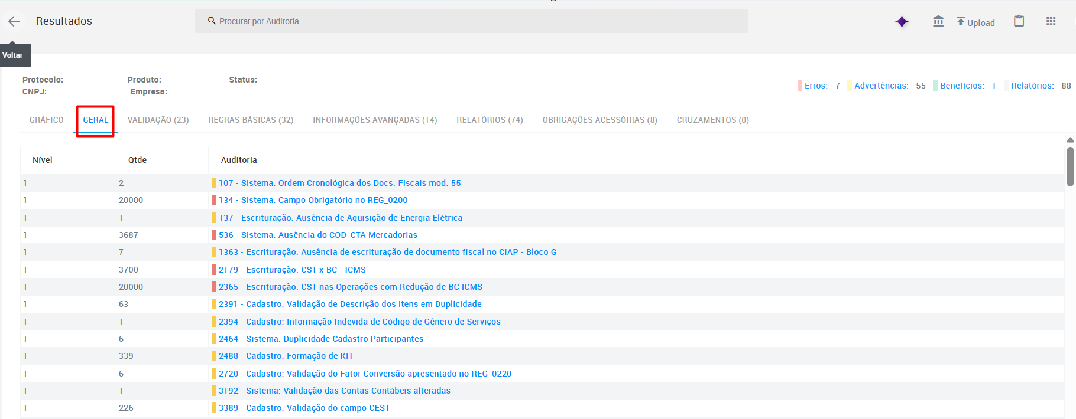
Task: Click the green Benefícios color marker
Action: 935,86
